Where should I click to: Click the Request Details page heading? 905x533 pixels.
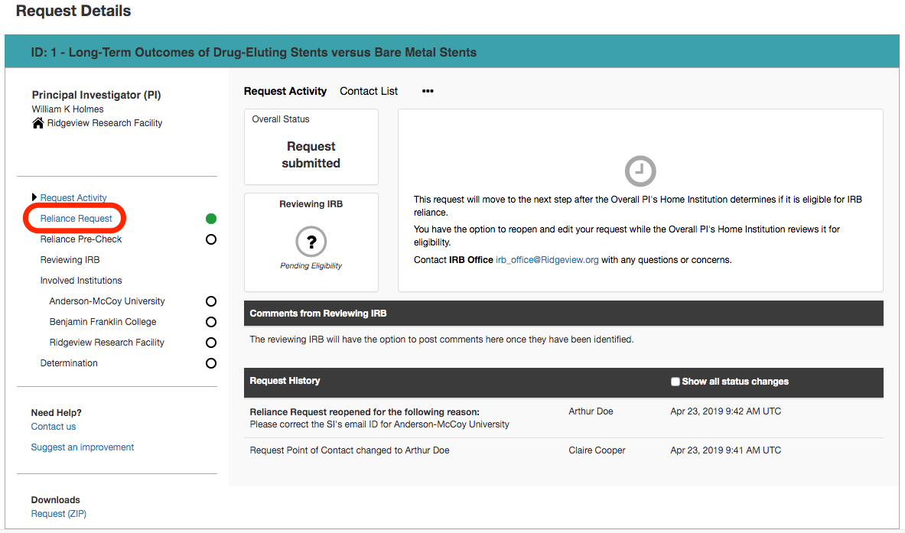(73, 11)
